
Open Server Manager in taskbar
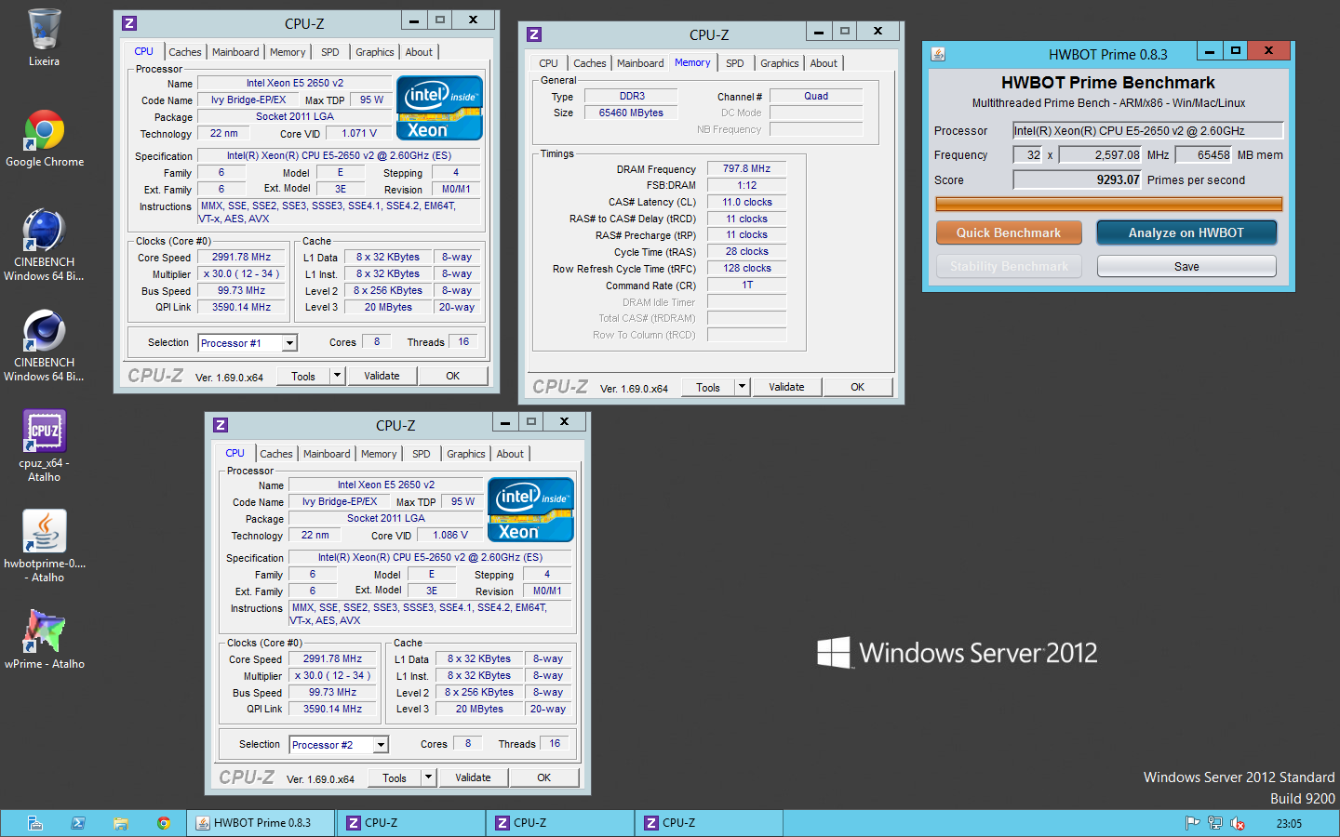click(35, 823)
